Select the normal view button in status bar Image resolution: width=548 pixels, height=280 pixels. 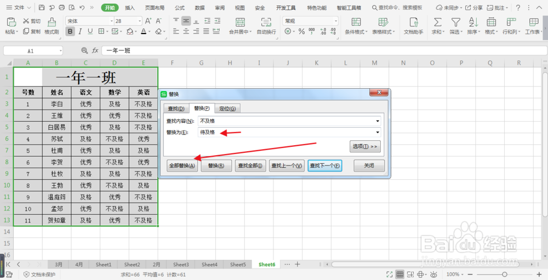point(400,275)
